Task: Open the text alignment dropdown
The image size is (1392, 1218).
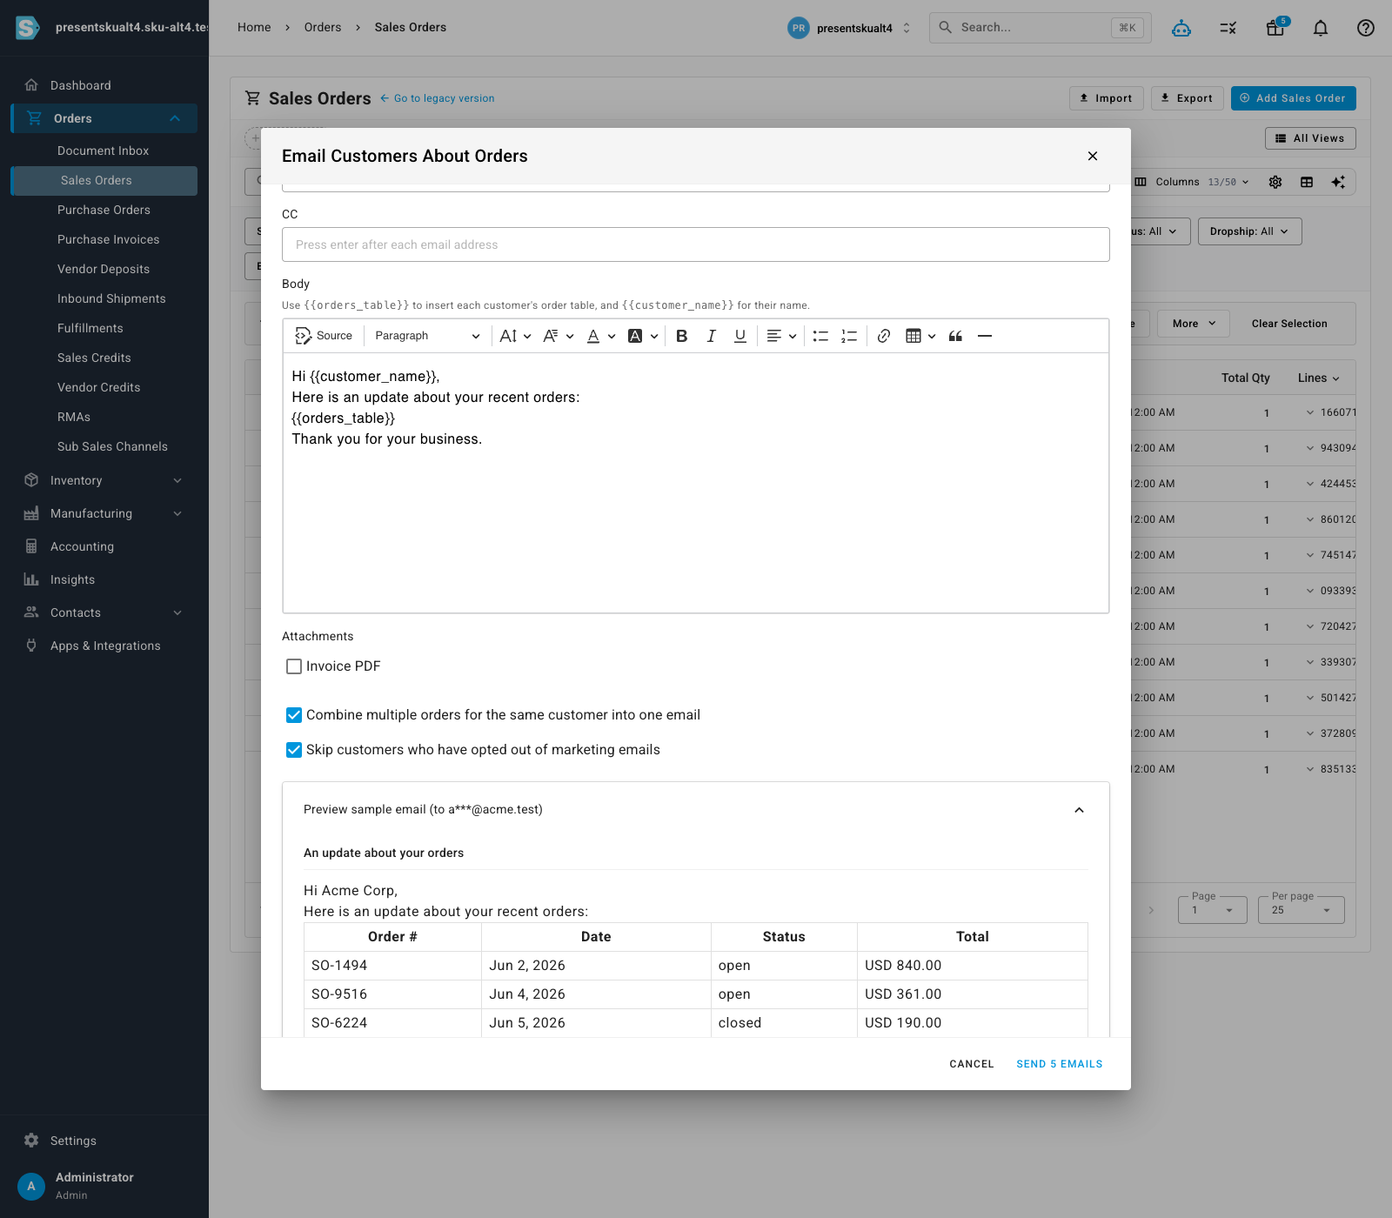Action: 781,336
